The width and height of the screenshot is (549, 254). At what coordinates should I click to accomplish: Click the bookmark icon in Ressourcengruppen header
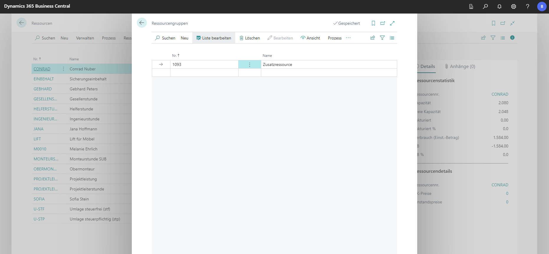(373, 23)
